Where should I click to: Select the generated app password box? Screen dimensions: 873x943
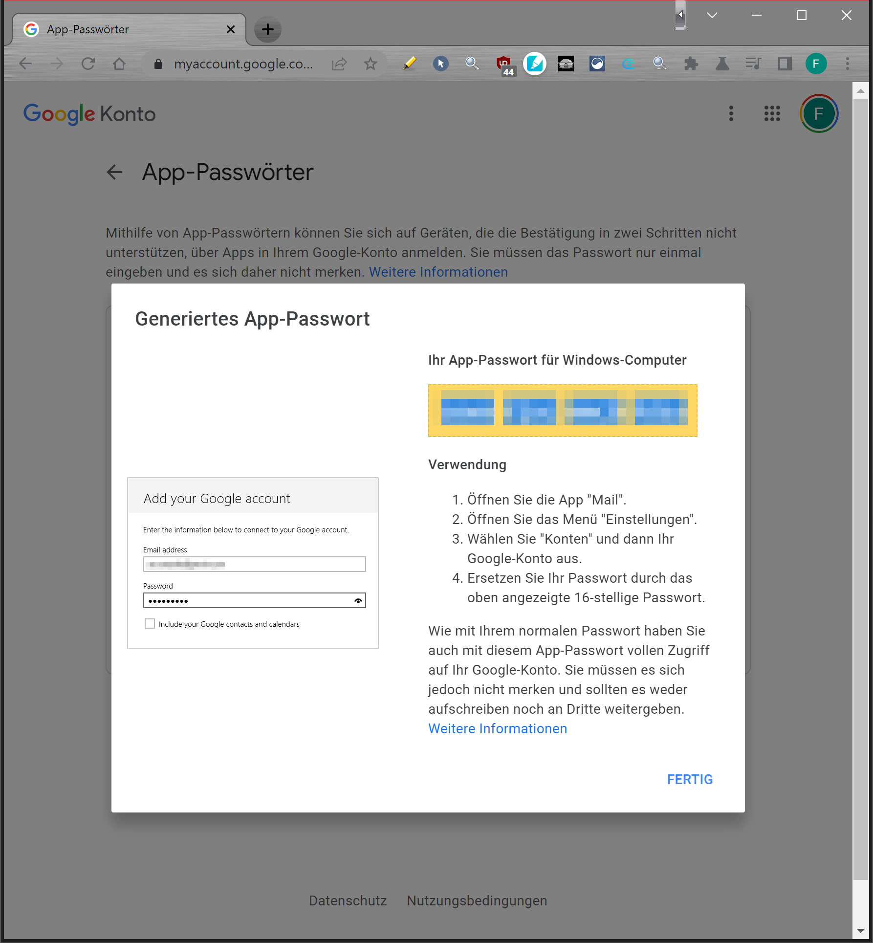click(x=563, y=411)
